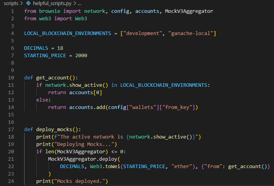Image resolution: width=274 pixels, height=186 pixels.
Task: Click 'accounts.add' on line 14
Action: pyautogui.click(x=87, y=107)
